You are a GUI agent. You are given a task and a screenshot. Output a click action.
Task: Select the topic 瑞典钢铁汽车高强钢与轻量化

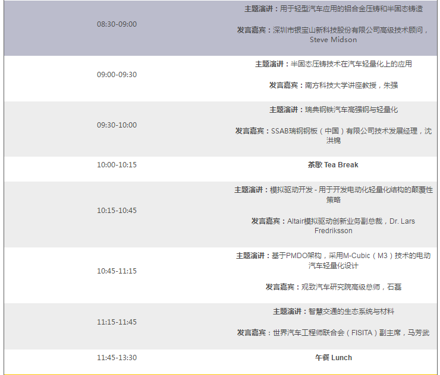(x=333, y=110)
